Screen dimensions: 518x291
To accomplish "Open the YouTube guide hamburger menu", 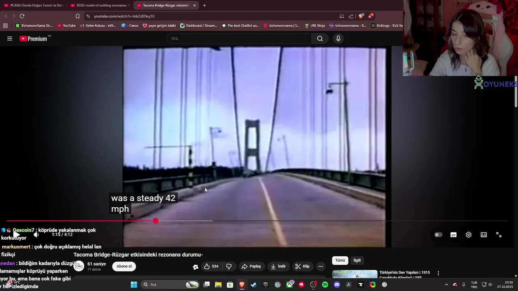I will pos(10,38).
